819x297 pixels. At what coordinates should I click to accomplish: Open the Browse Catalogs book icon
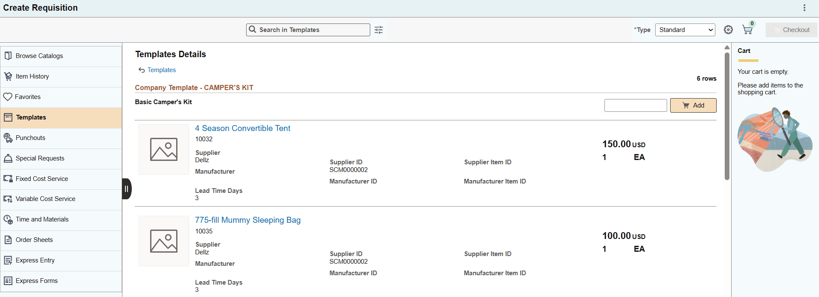click(8, 56)
